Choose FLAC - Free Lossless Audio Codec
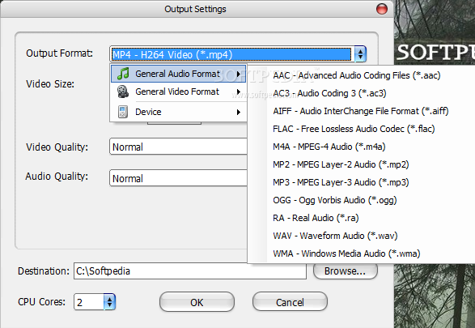This screenshot has width=475, height=328. click(354, 129)
